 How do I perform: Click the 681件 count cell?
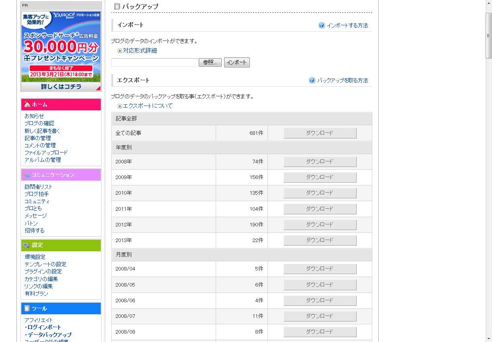tap(242, 133)
